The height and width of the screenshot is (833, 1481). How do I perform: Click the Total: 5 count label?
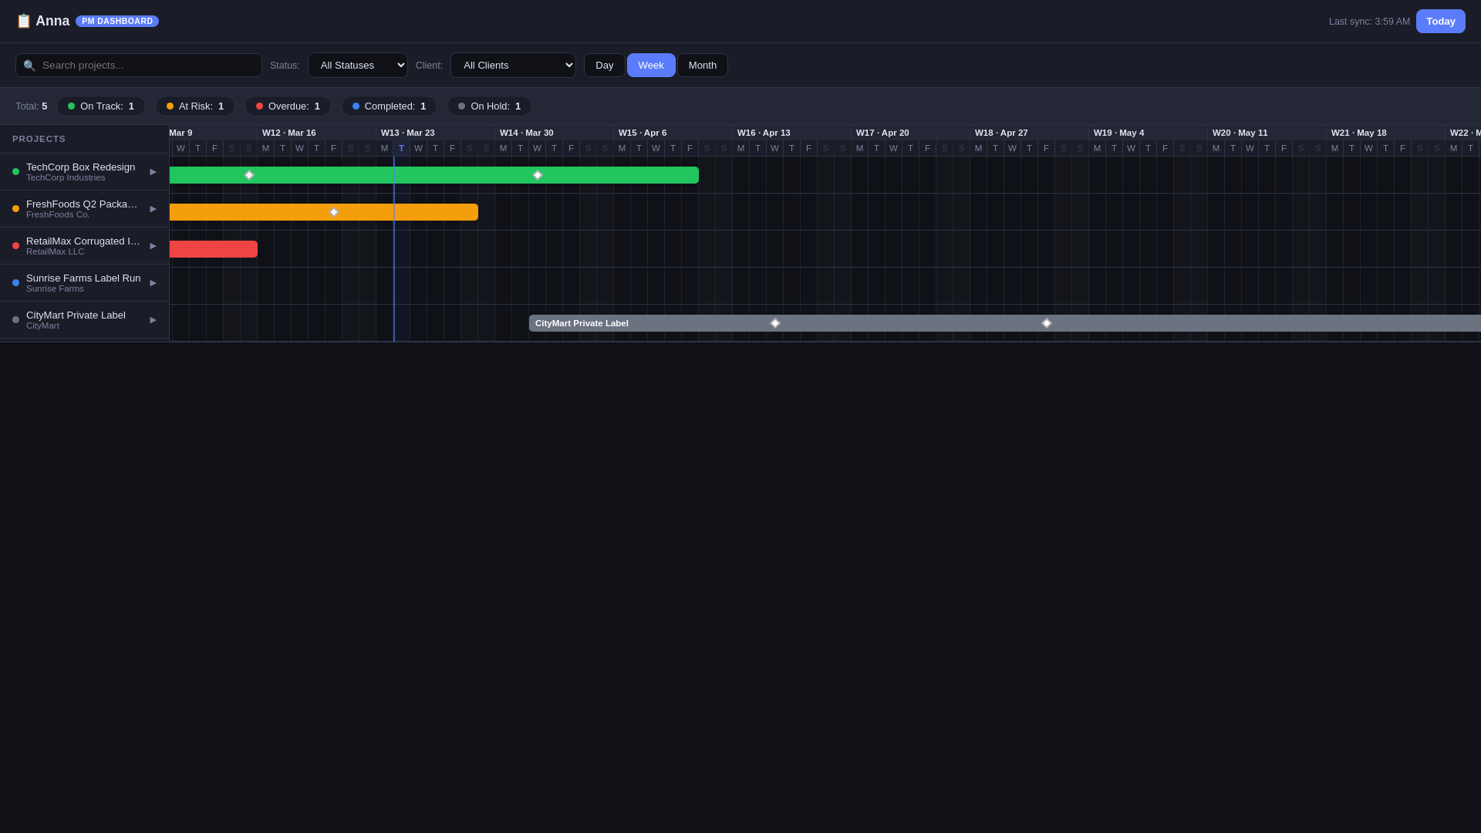(32, 106)
